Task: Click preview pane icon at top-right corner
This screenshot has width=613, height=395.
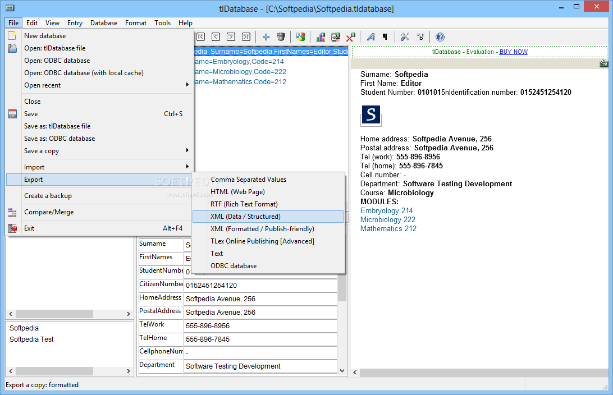Action: tap(603, 63)
